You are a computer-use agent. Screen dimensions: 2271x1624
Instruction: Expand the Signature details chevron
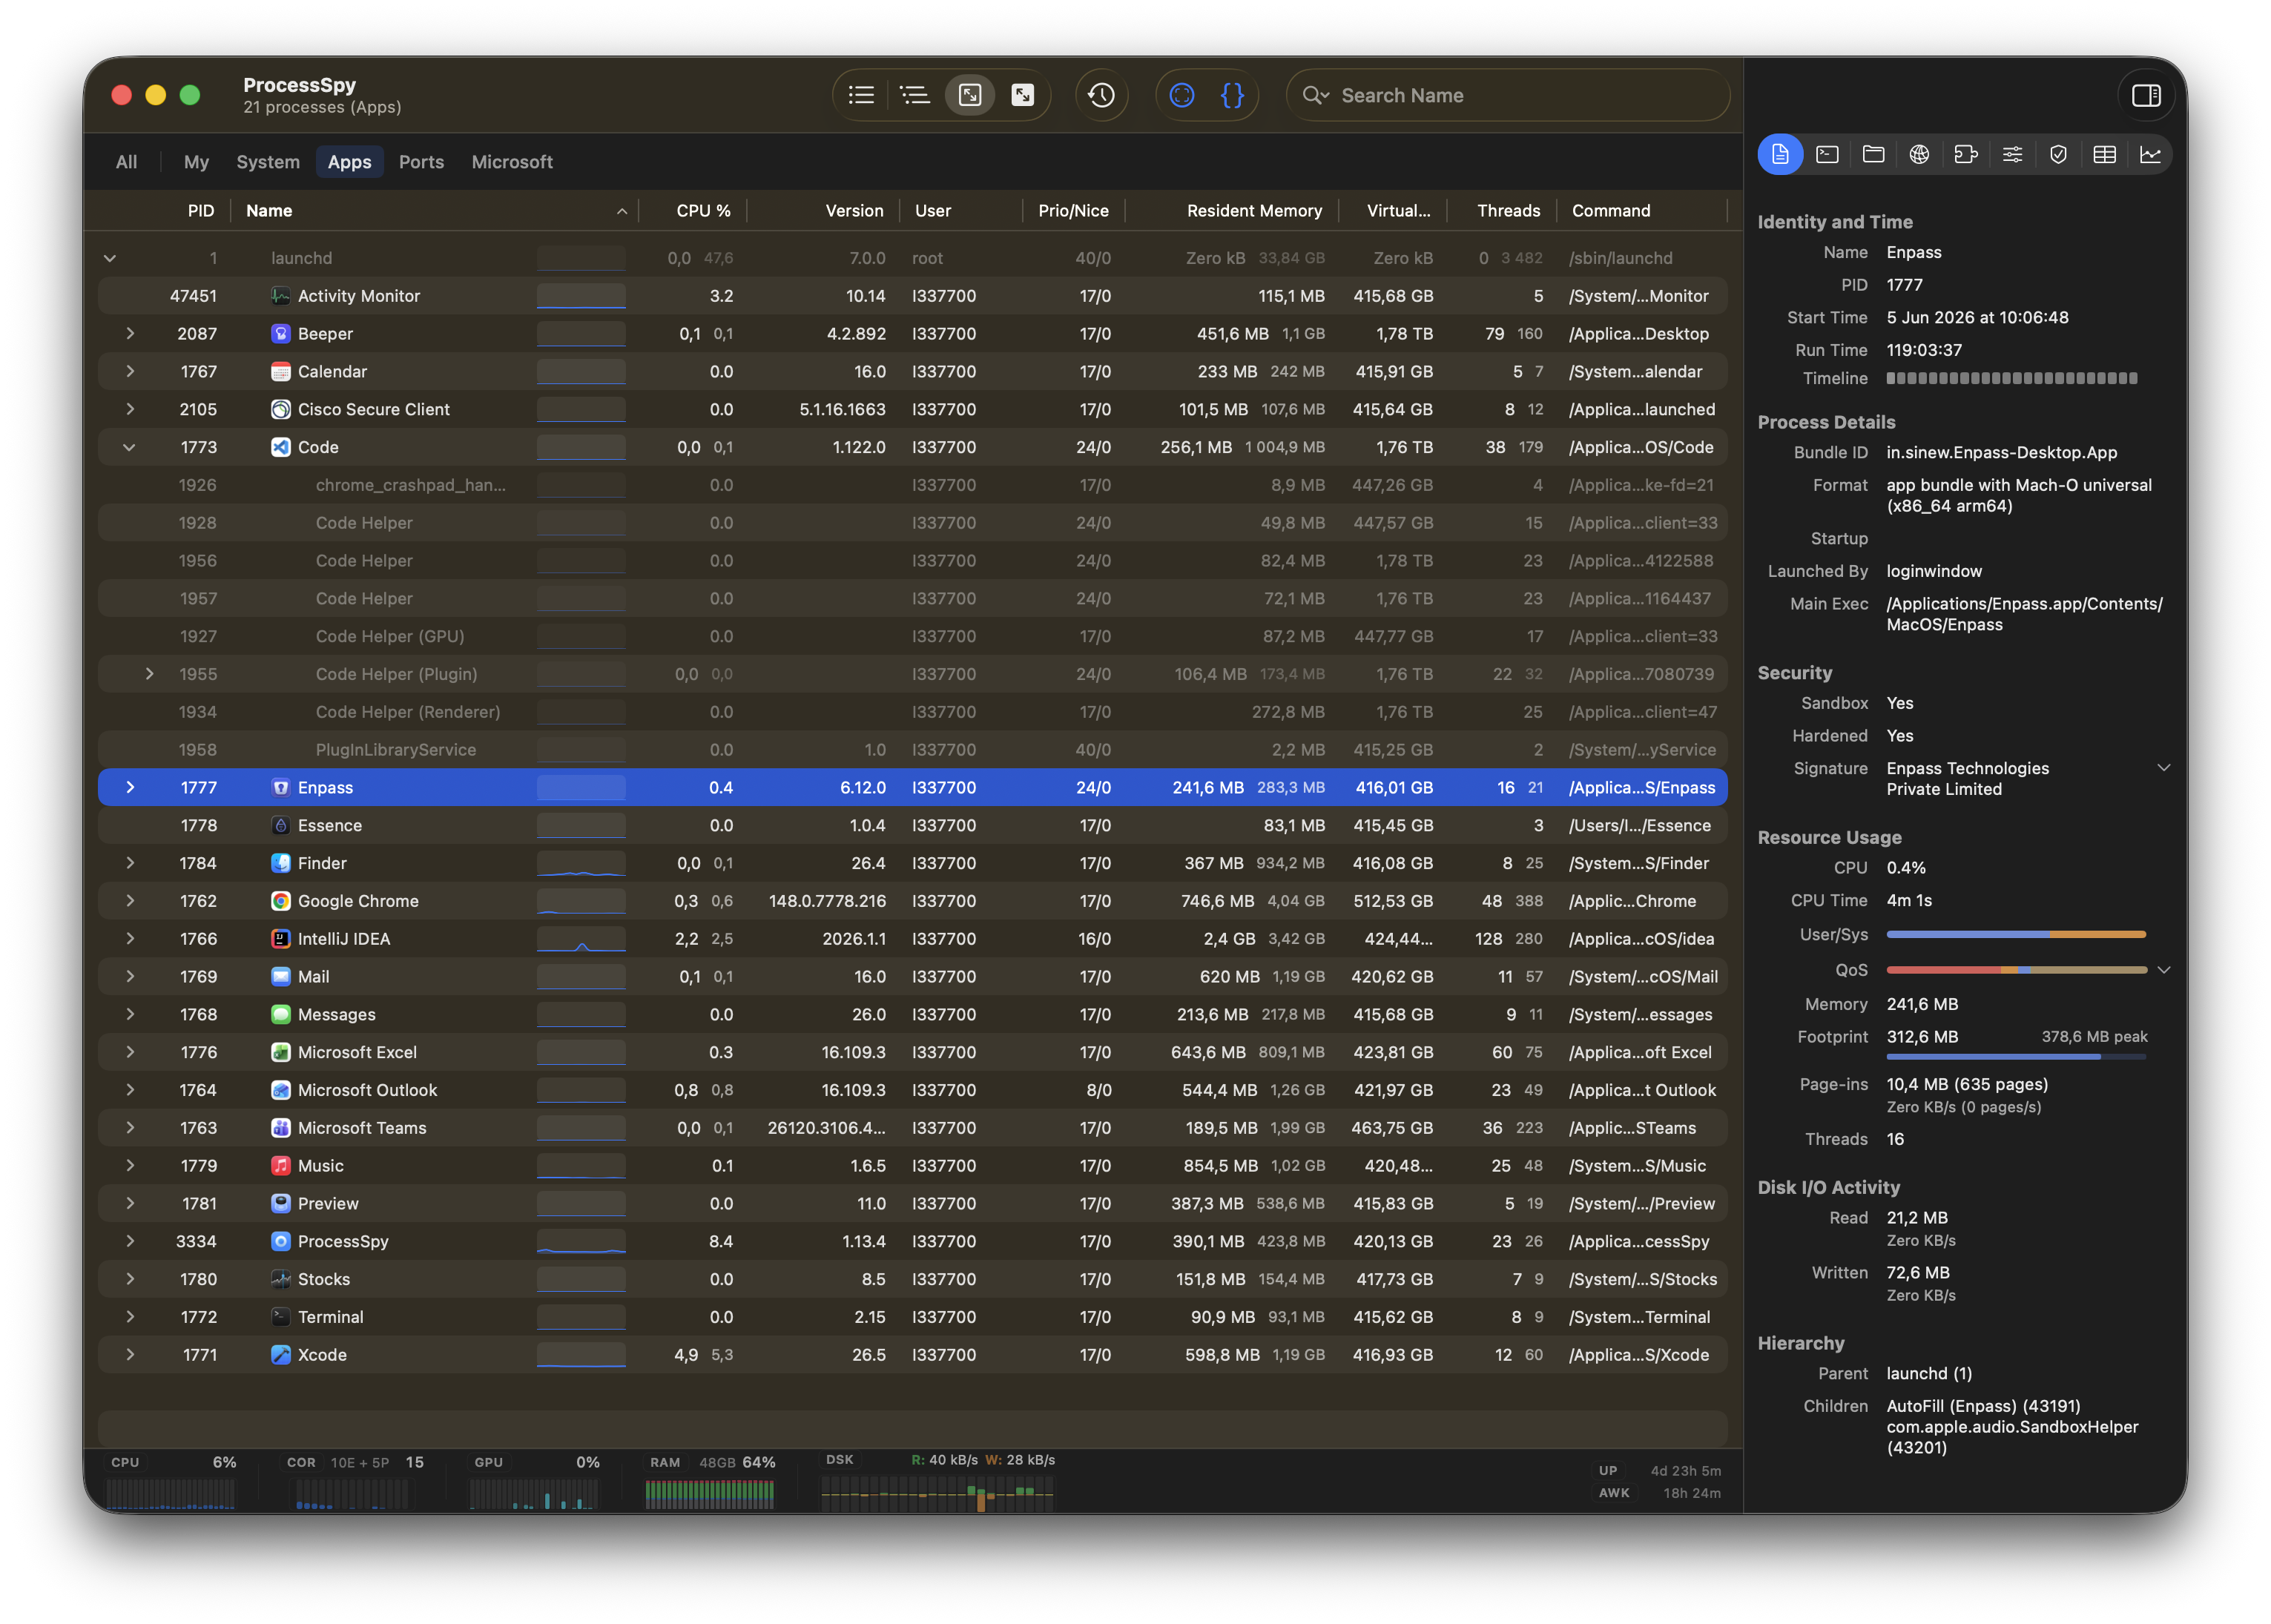[2163, 768]
